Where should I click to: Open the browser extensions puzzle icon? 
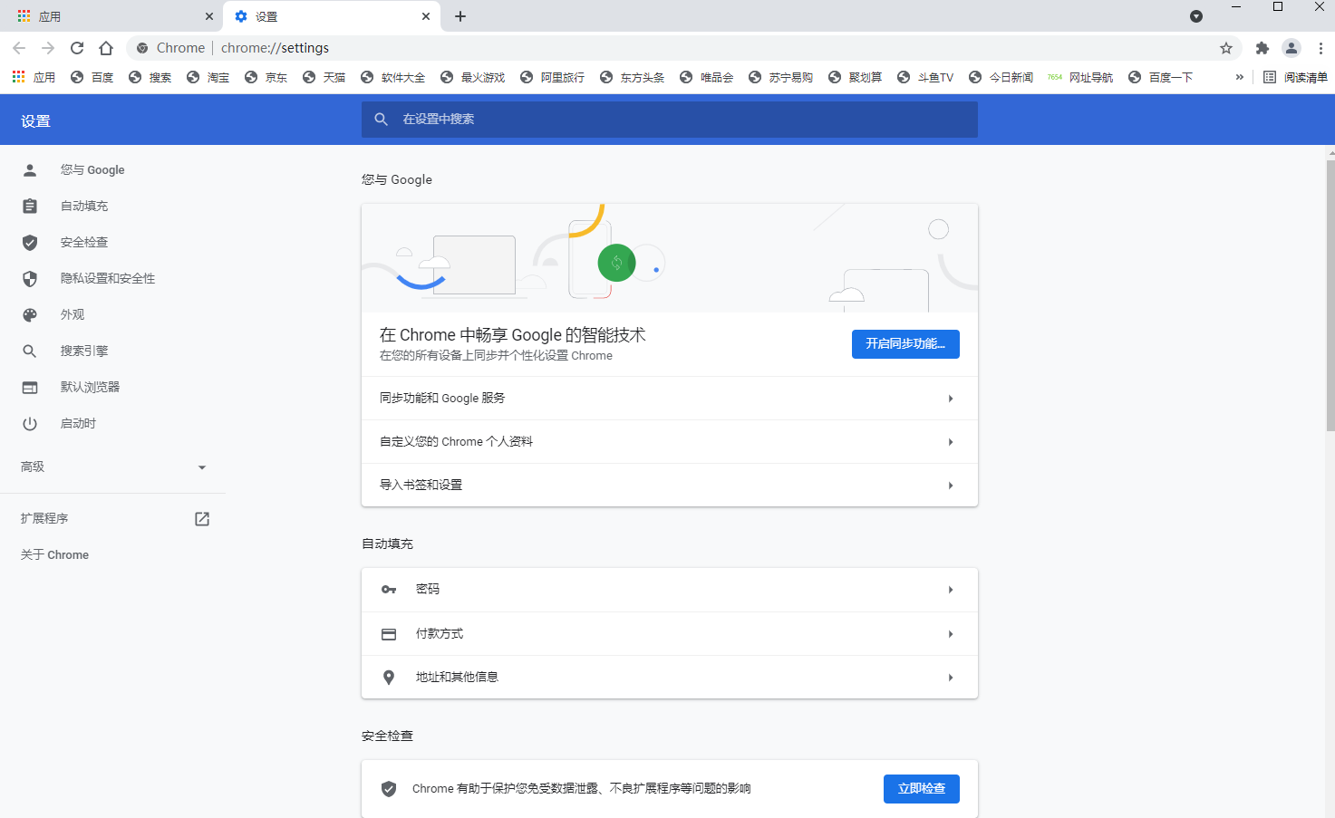(x=1262, y=47)
